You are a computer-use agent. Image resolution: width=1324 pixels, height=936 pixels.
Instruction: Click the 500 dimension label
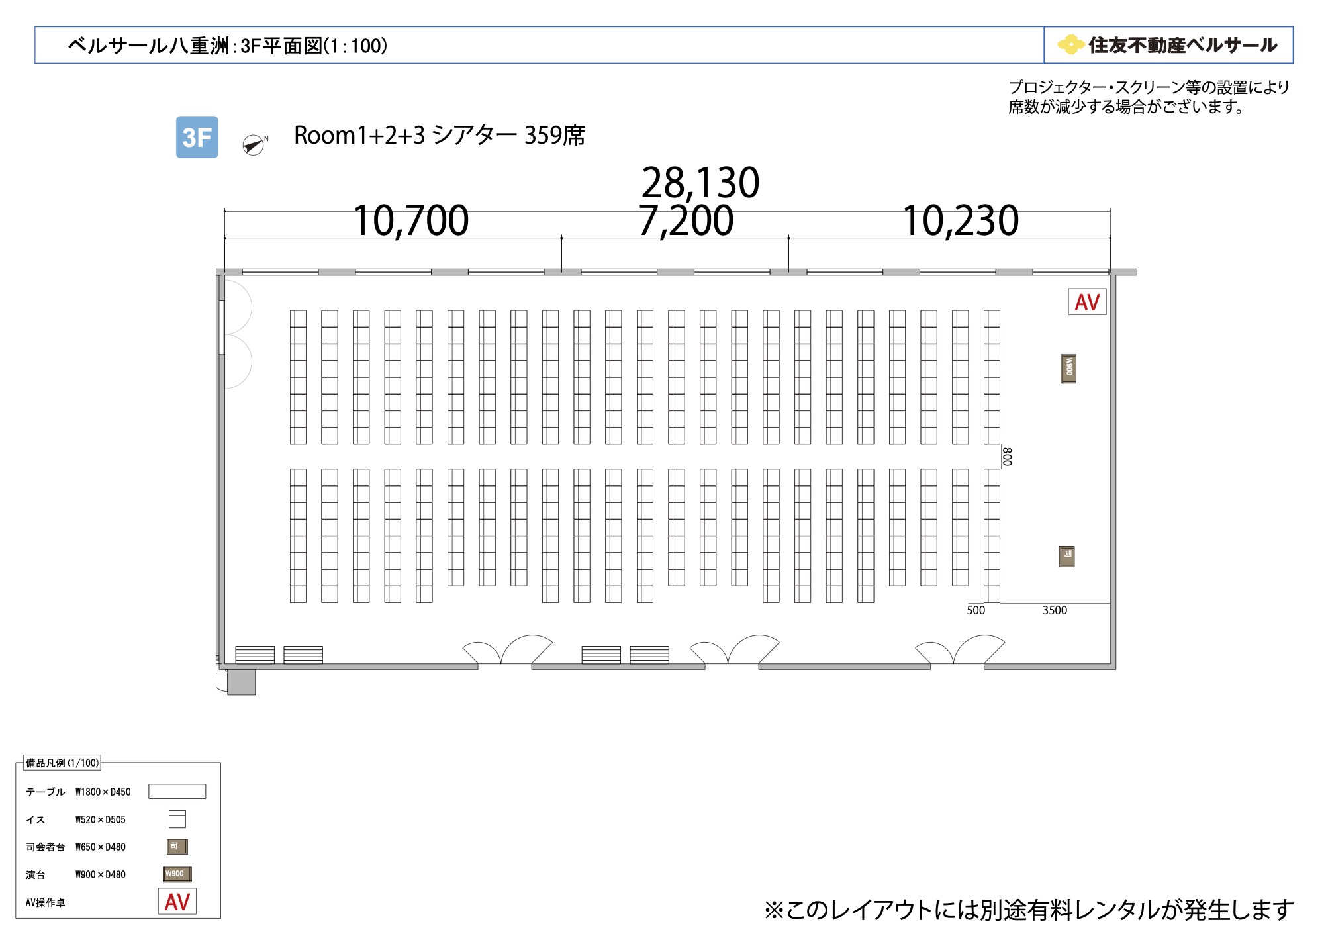point(976,610)
